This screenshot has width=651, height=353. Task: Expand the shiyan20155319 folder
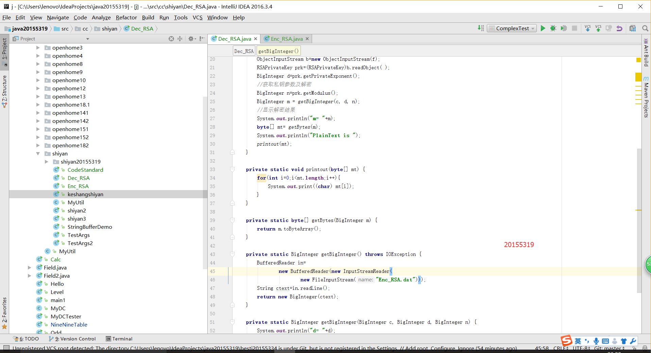coord(47,162)
